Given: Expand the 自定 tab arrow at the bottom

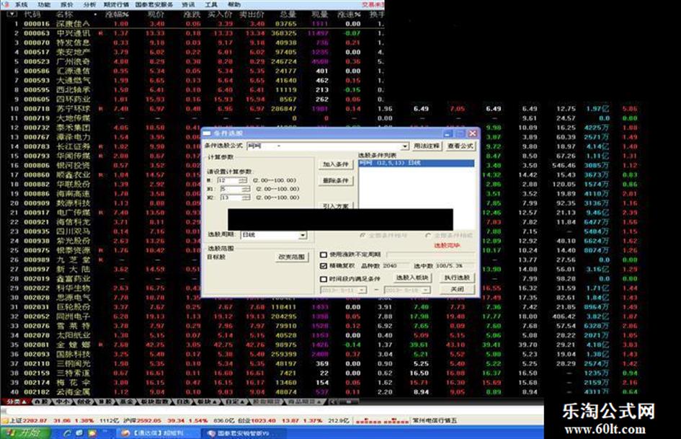Looking at the screenshot, I should [241, 402].
